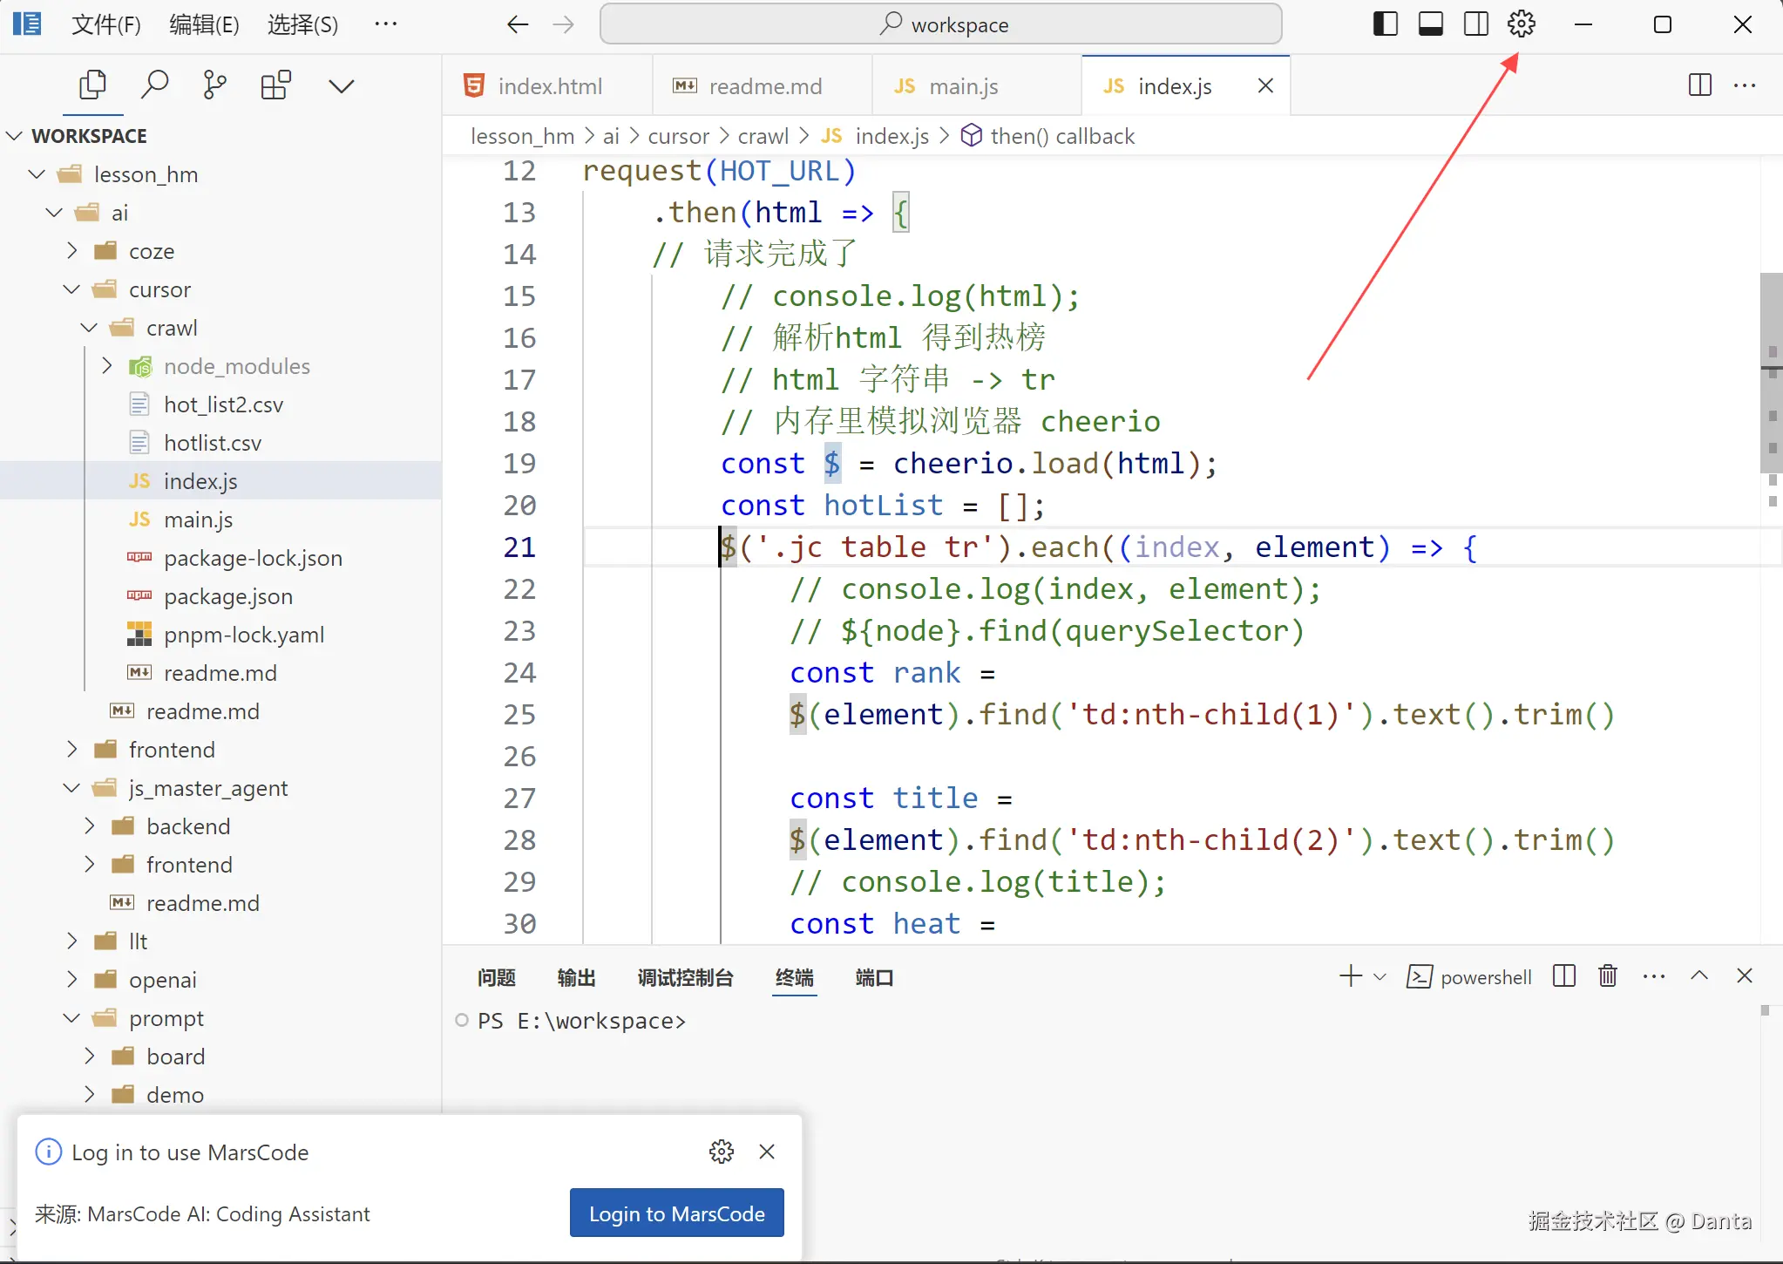Viewport: 1783px width, 1264px height.
Task: Open the Explorer files icon
Action: [92, 85]
